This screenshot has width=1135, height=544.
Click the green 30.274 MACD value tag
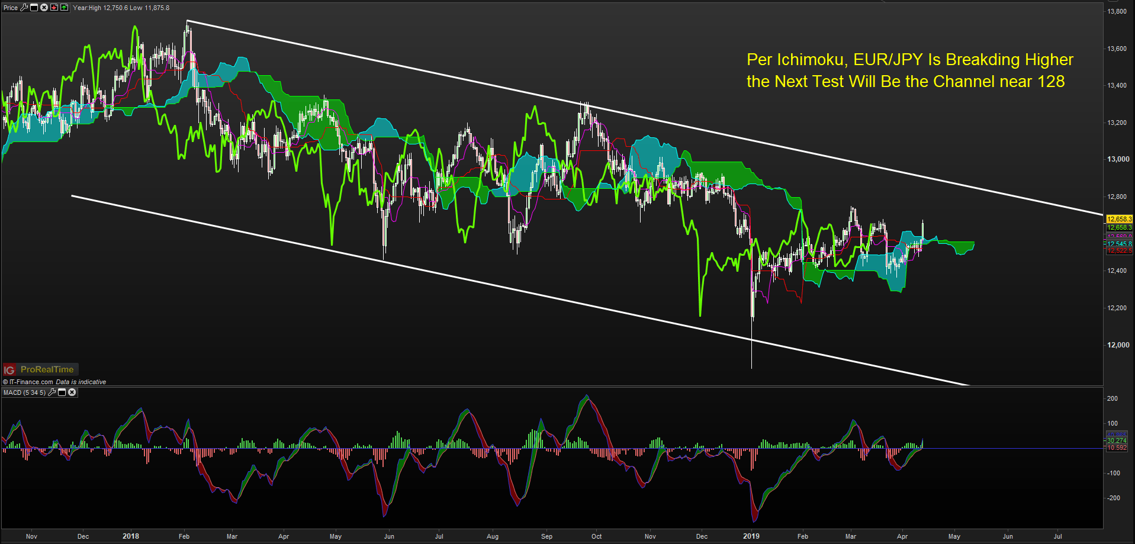click(1117, 441)
